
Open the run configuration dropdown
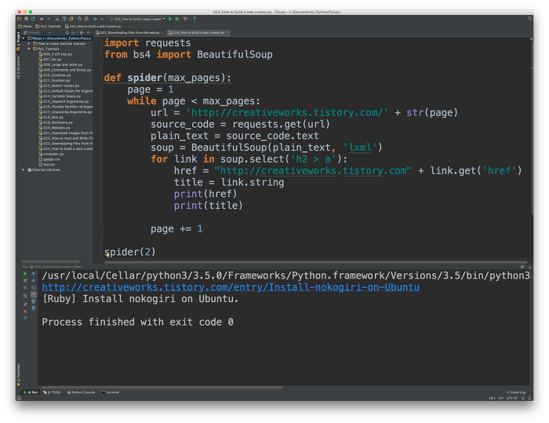click(x=137, y=19)
